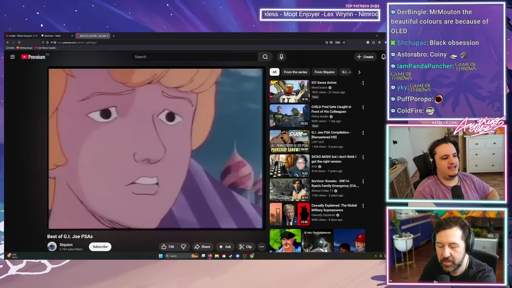Select the All filter chip
Screen dimensions: 512x288
point(274,72)
